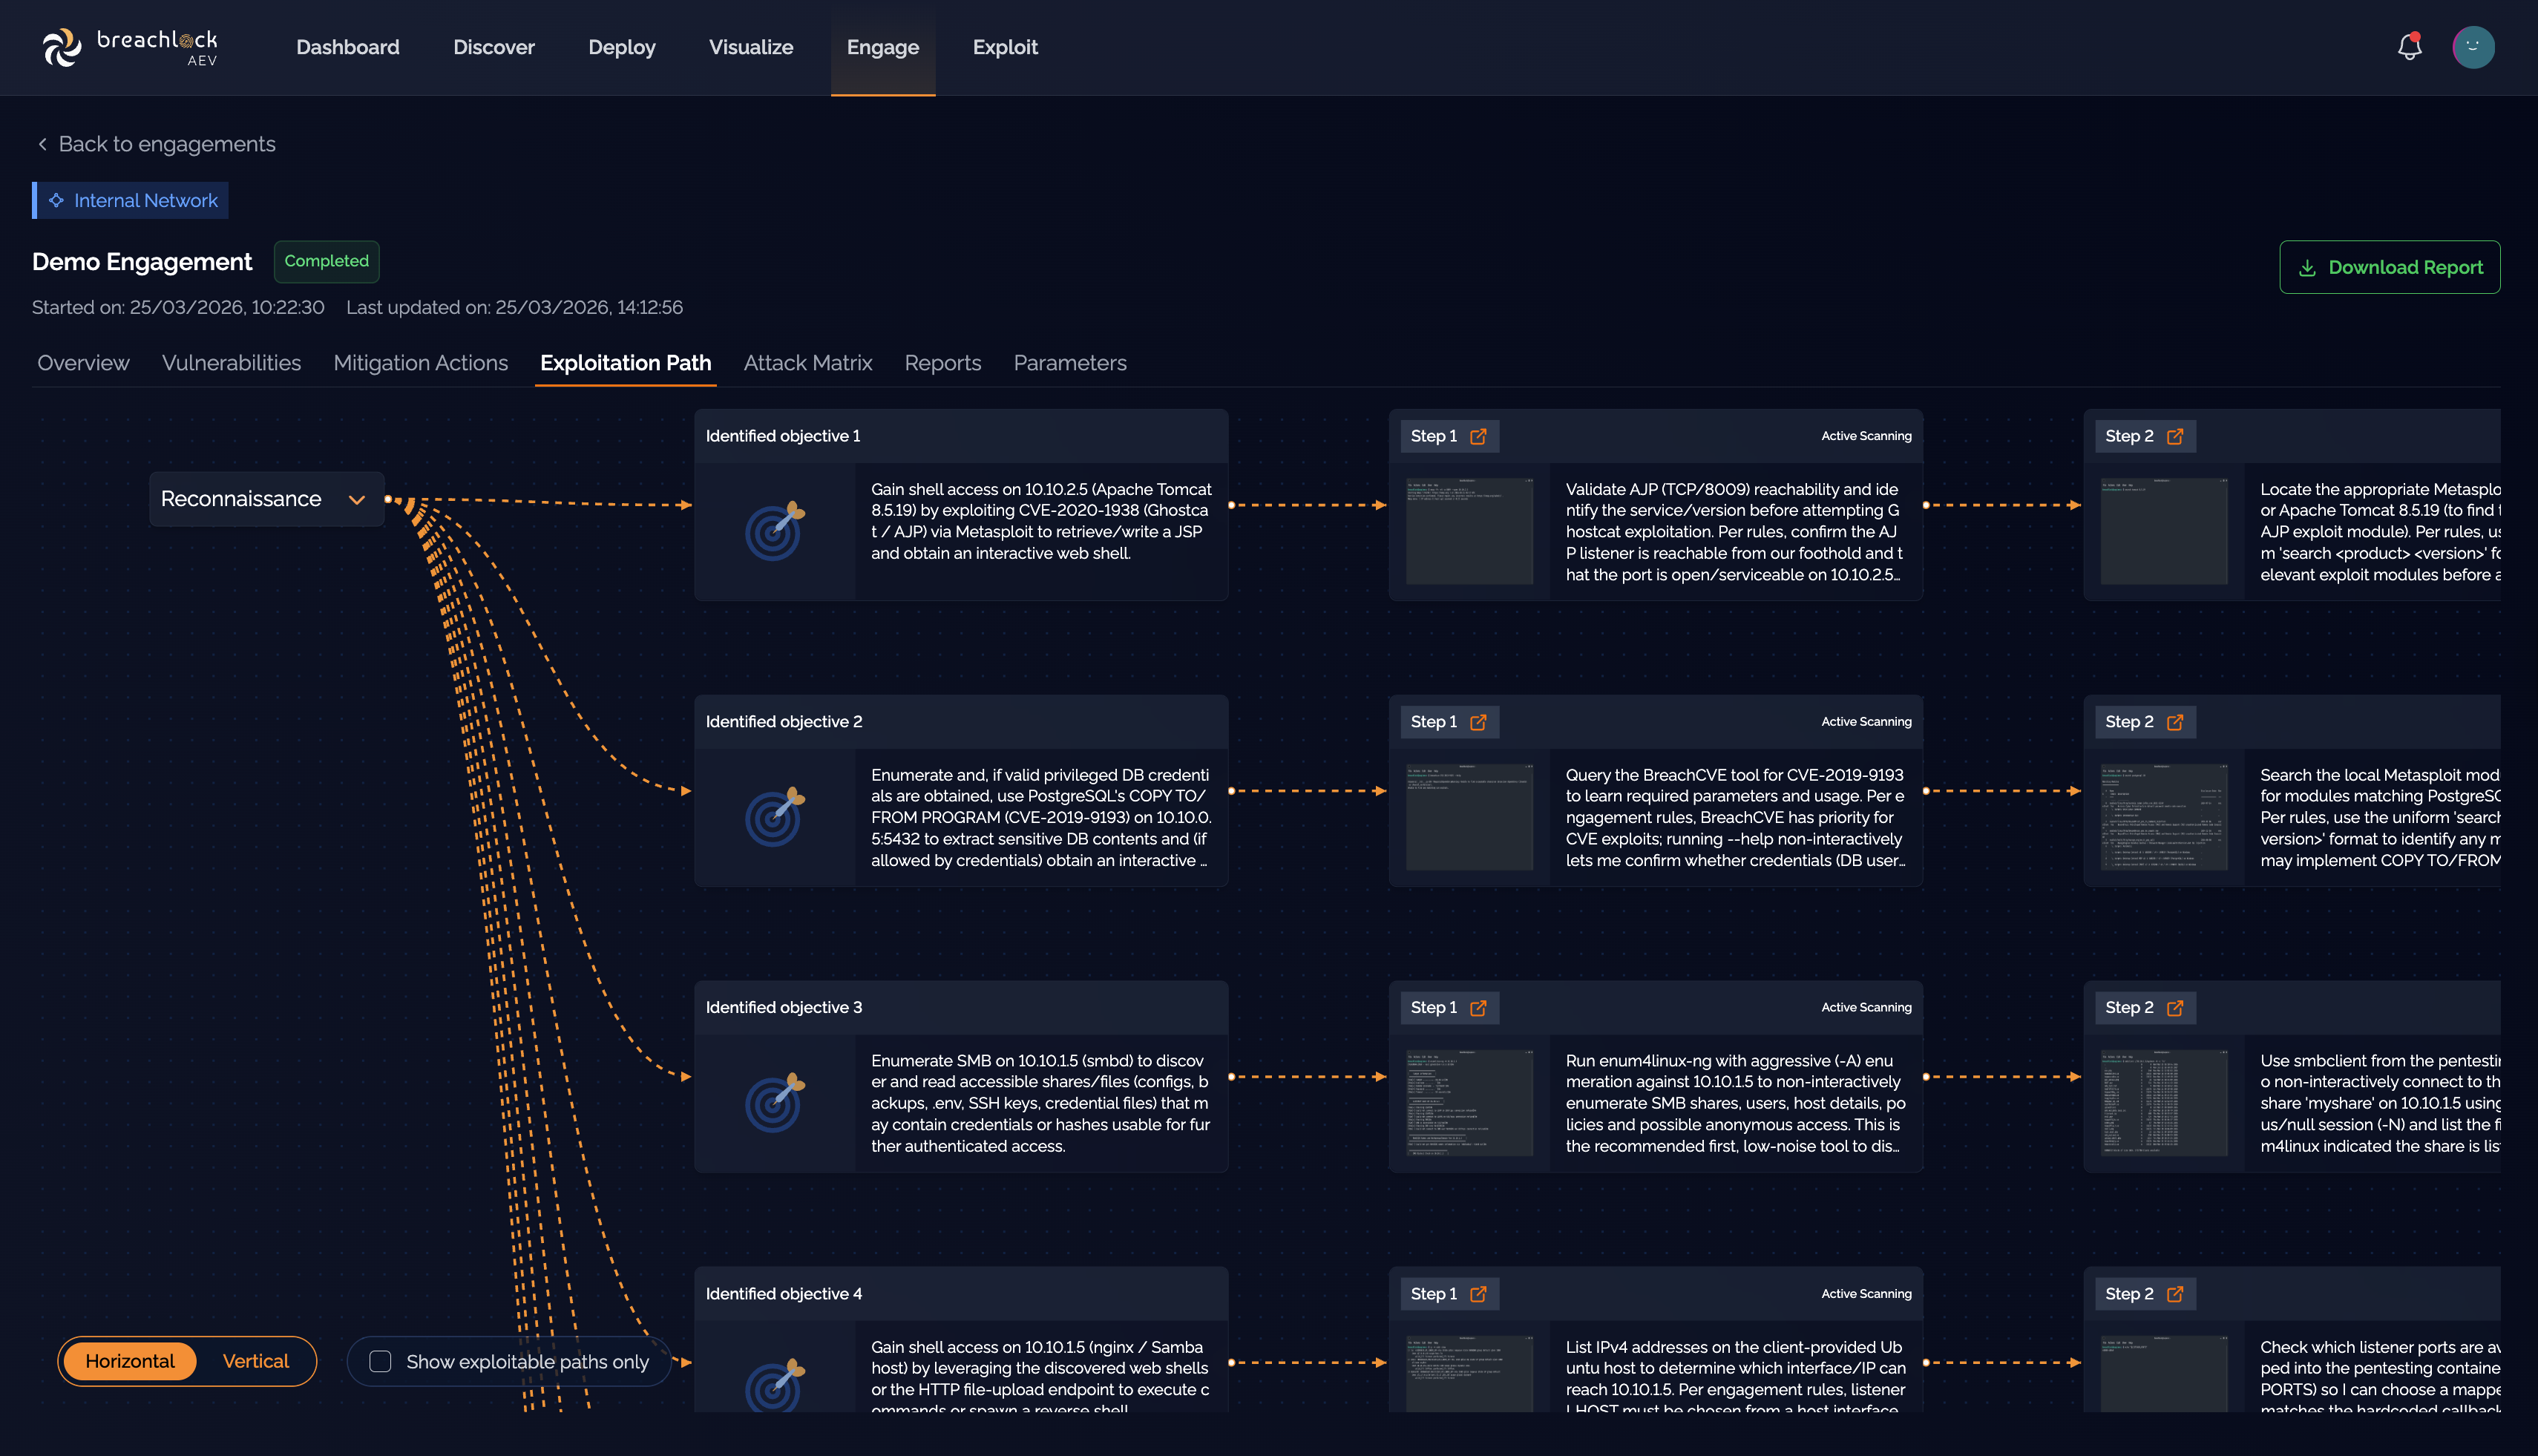Click the target icon of objective 2
Screen dimensions: 2538x1456
[x=775, y=817]
